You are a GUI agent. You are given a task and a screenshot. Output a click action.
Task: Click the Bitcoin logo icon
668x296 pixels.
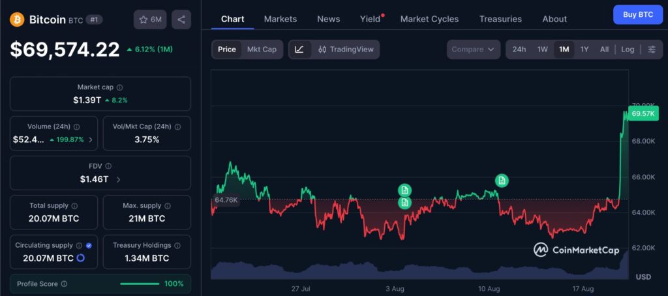18,20
